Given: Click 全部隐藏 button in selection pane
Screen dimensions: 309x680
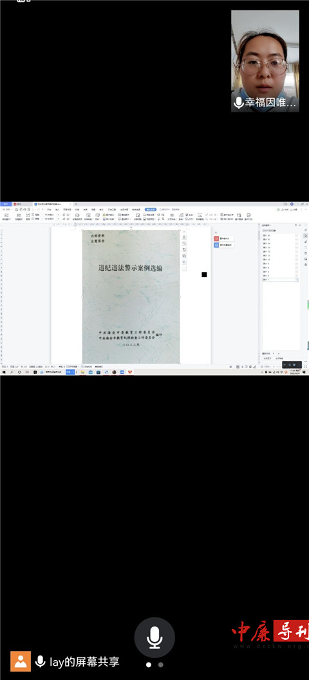Looking at the screenshot, I should coord(279,358).
